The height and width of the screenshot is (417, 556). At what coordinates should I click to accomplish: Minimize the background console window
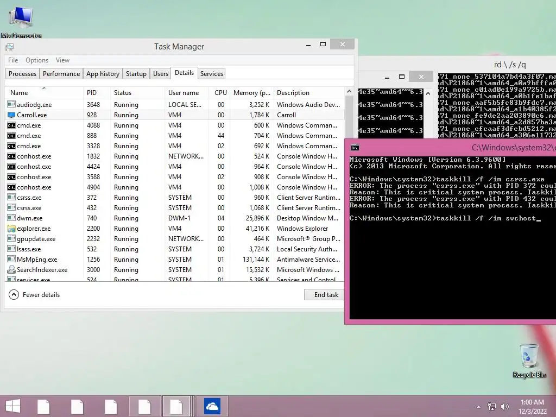pos(387,77)
